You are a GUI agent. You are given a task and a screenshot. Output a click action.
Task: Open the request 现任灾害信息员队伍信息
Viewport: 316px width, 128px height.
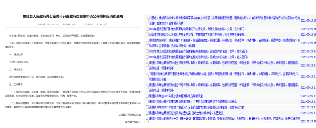[x=193, y=102]
